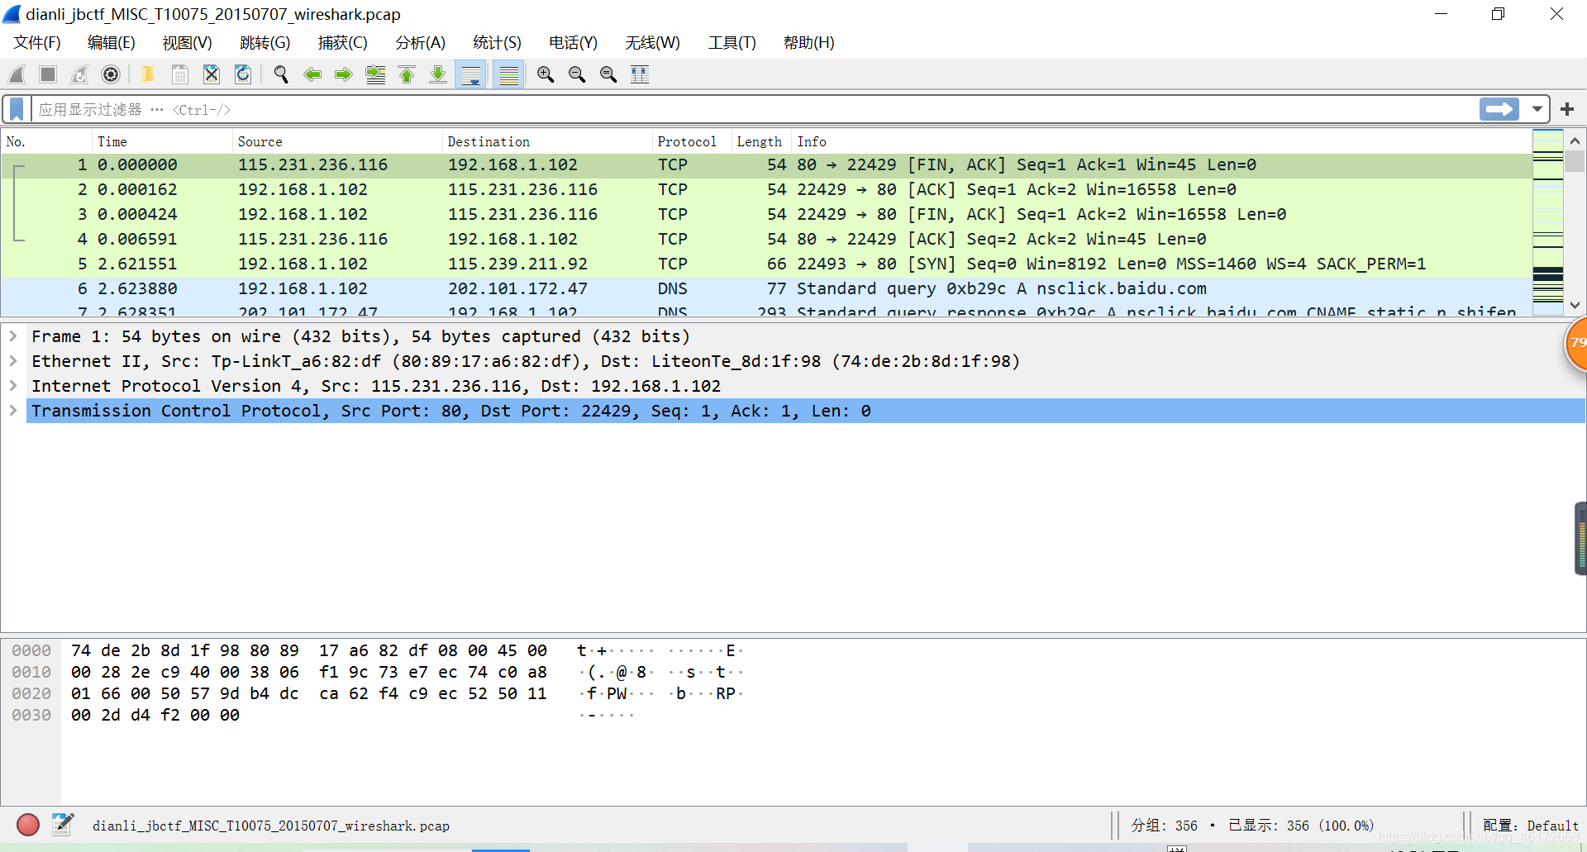The height and width of the screenshot is (852, 1587).
Task: Click the packet list minimap bar
Action: click(1548, 221)
